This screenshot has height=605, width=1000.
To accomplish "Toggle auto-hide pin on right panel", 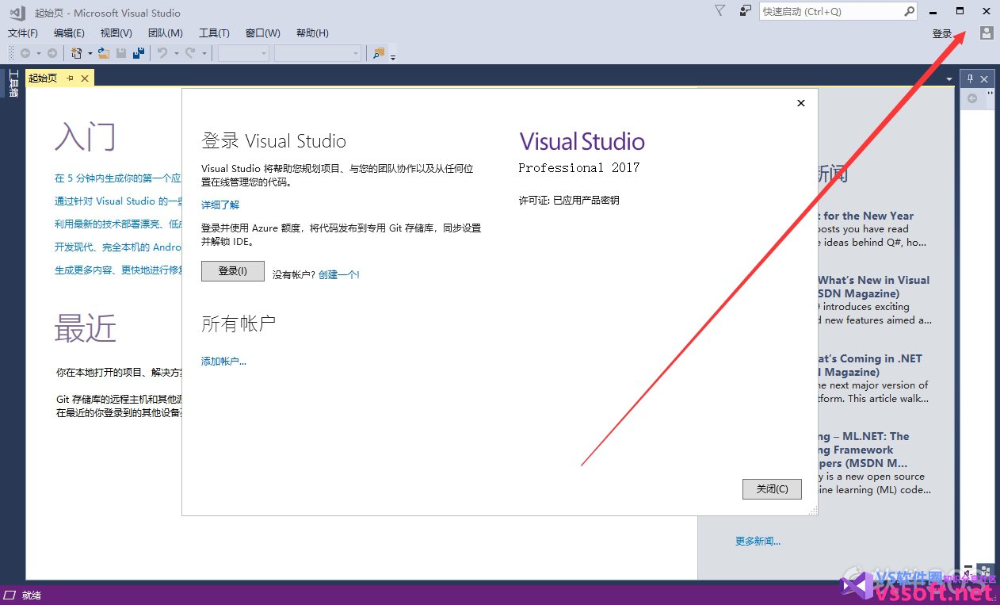I will tap(971, 78).
